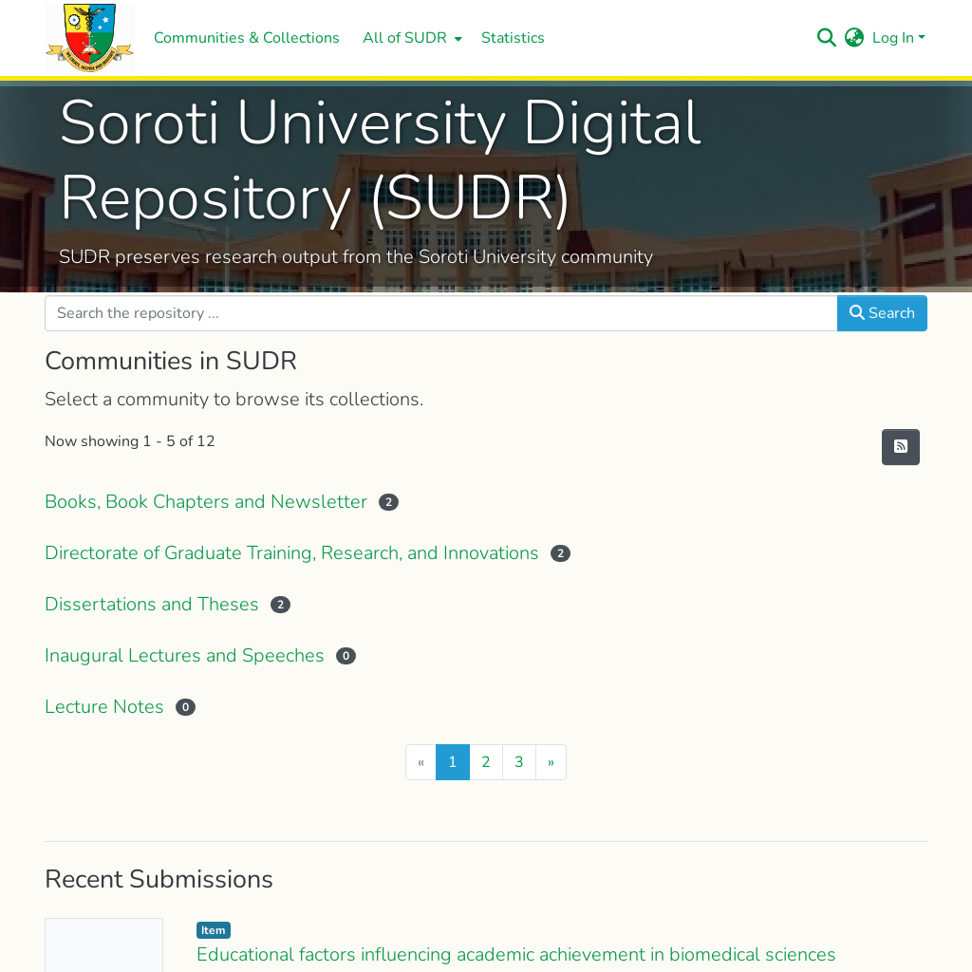Focus the Search the repository field
Viewport: 972px width, 972px height.
pos(440,313)
